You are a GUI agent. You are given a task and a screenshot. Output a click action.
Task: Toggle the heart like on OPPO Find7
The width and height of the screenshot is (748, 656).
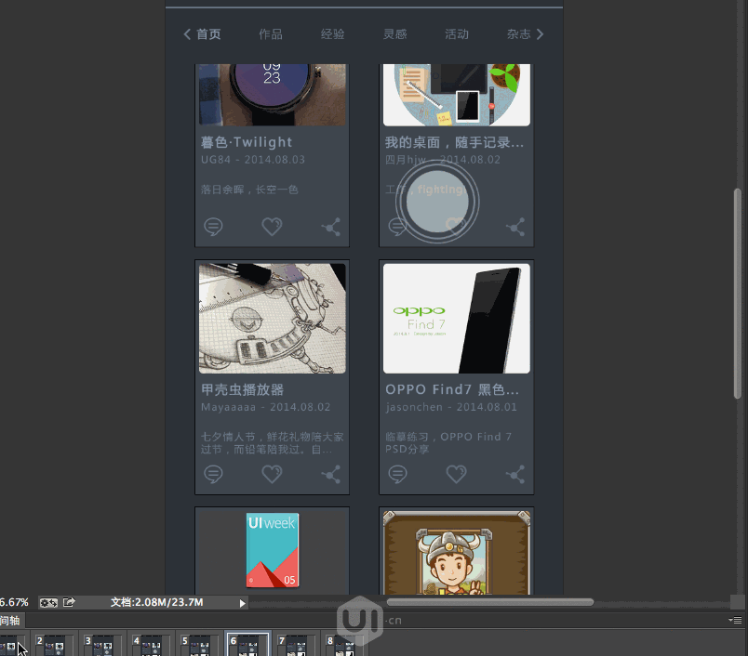point(456,474)
